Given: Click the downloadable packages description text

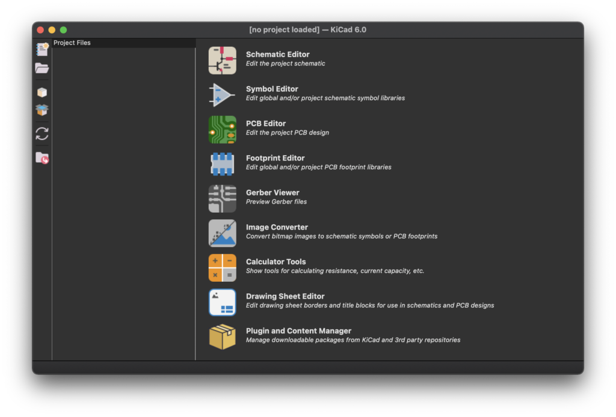Looking at the screenshot, I should pyautogui.click(x=353, y=339).
